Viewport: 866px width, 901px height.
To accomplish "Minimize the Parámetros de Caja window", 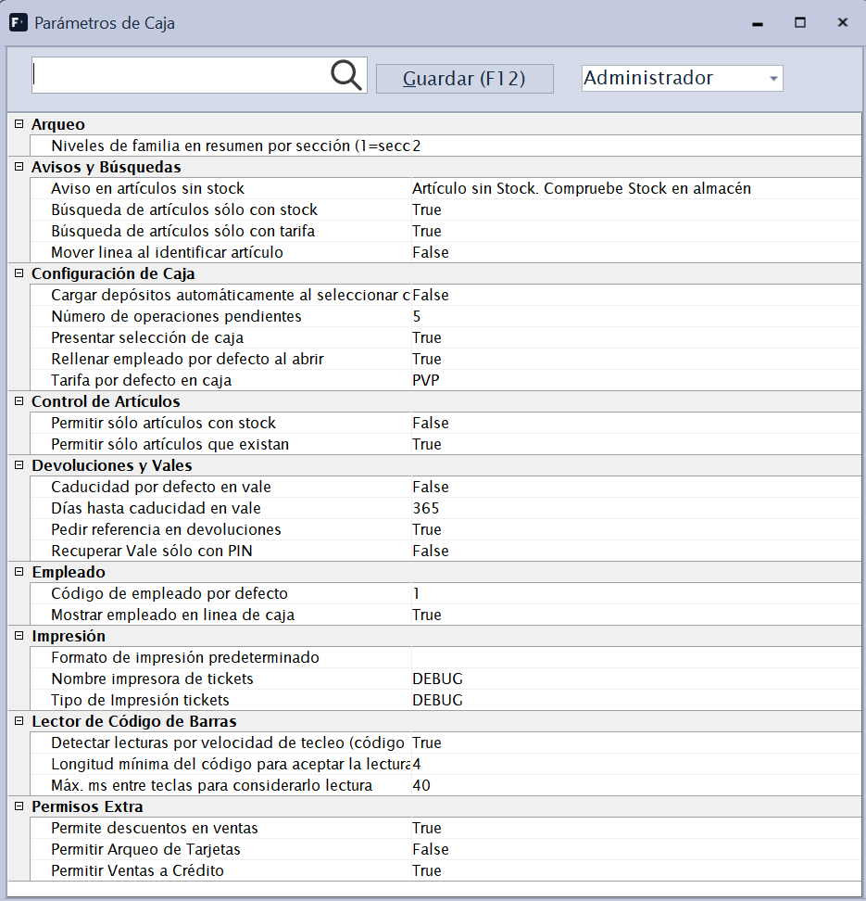I will (x=758, y=23).
